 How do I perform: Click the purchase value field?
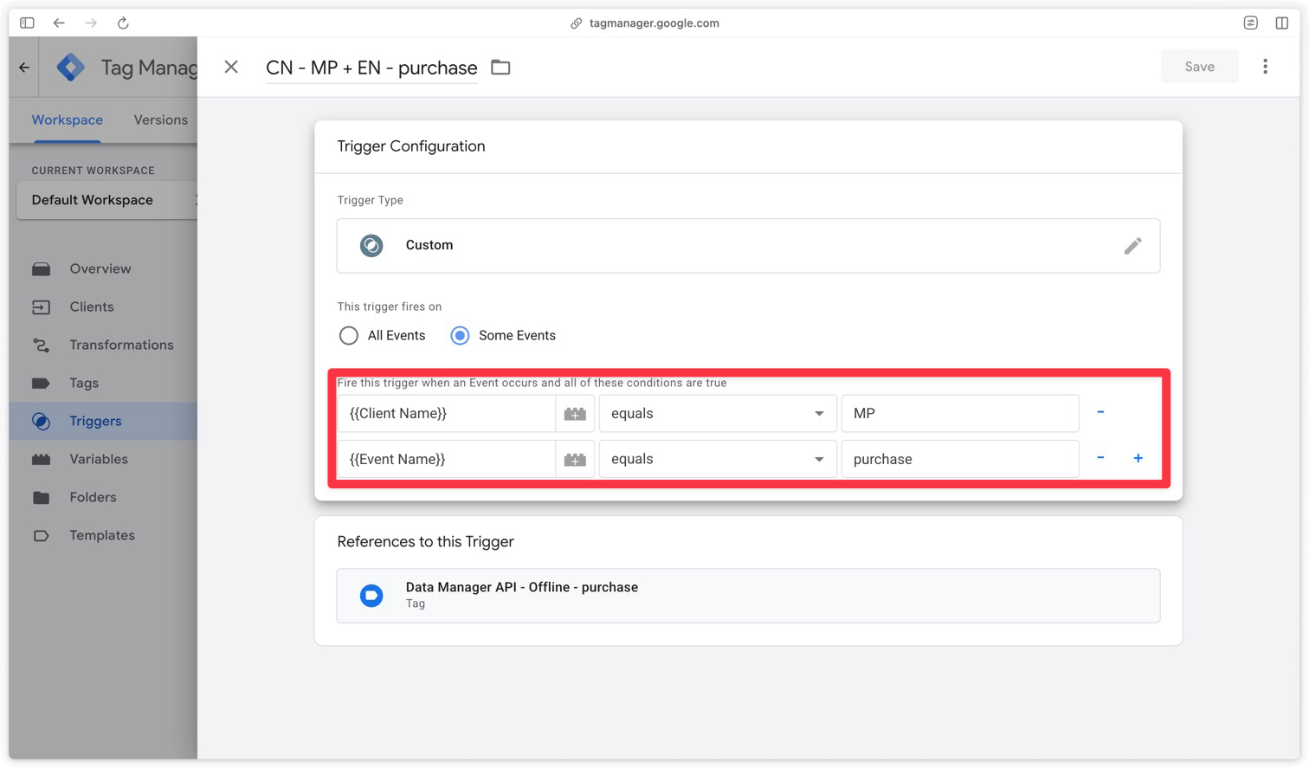[x=960, y=460]
